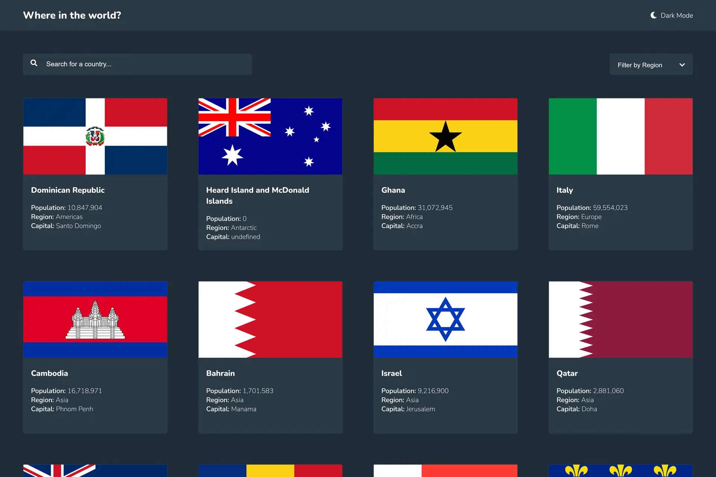Image resolution: width=716 pixels, height=477 pixels.
Task: Click the moon icon in header
Action: point(653,15)
